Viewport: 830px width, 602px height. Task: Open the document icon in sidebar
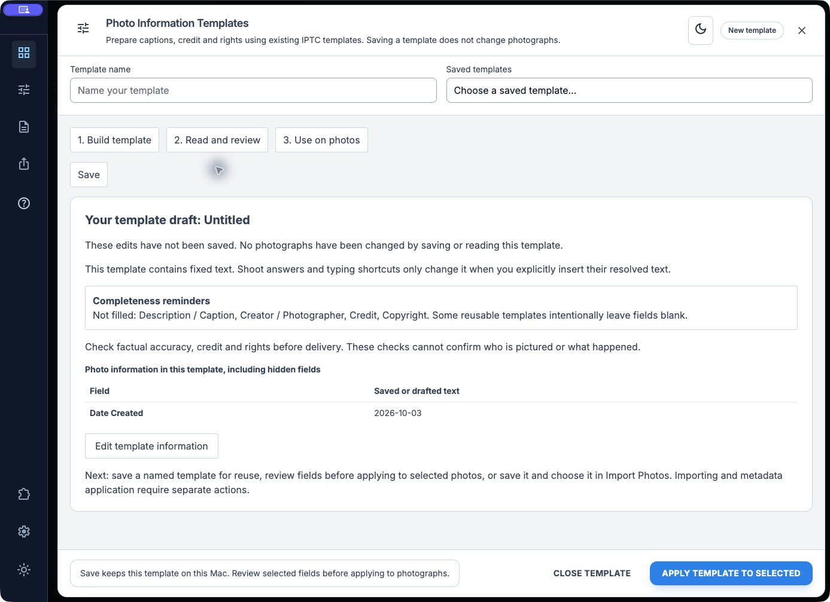(24, 127)
